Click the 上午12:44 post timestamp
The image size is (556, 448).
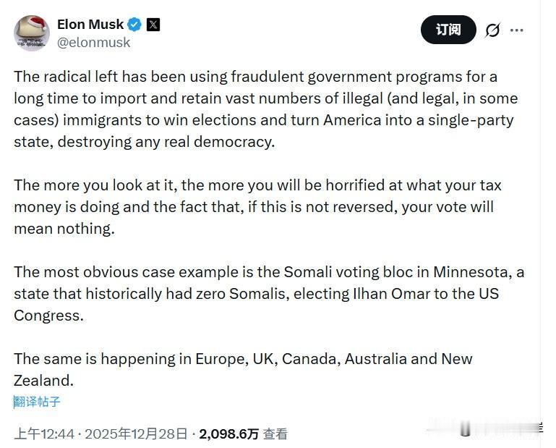point(45,434)
